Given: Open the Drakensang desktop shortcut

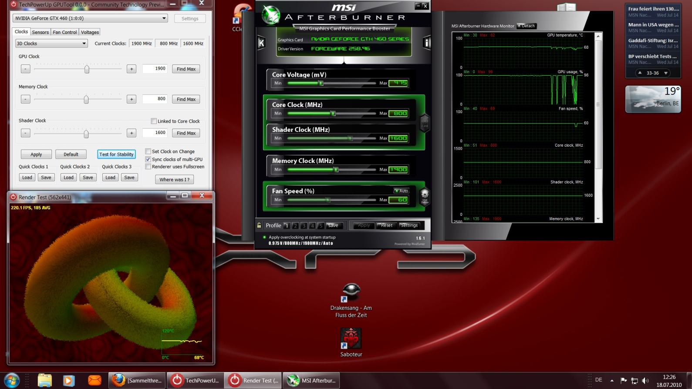Looking at the screenshot, I should [351, 300].
